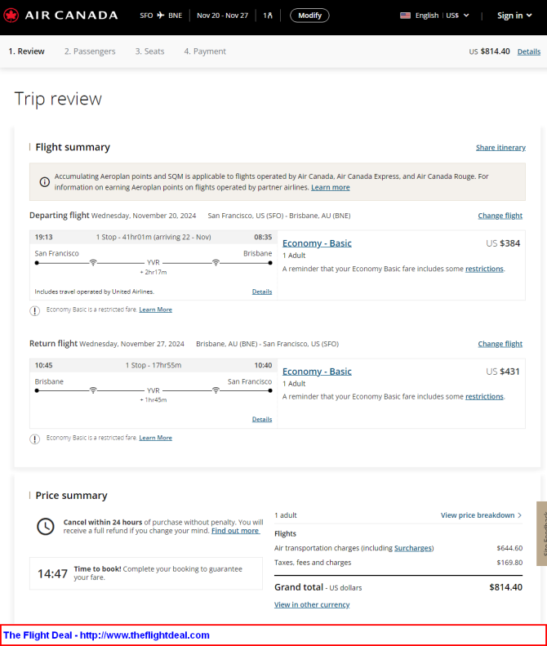Click View in other currency

tap(312, 604)
